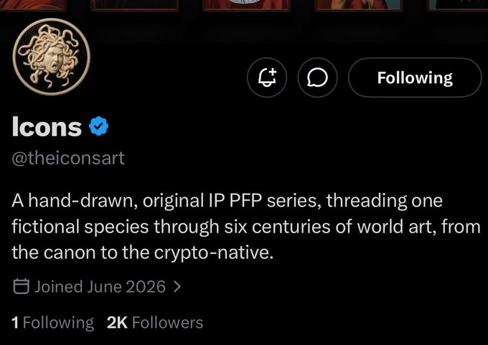Open the Medusa profile picture
The image size is (488, 345).
(x=52, y=57)
